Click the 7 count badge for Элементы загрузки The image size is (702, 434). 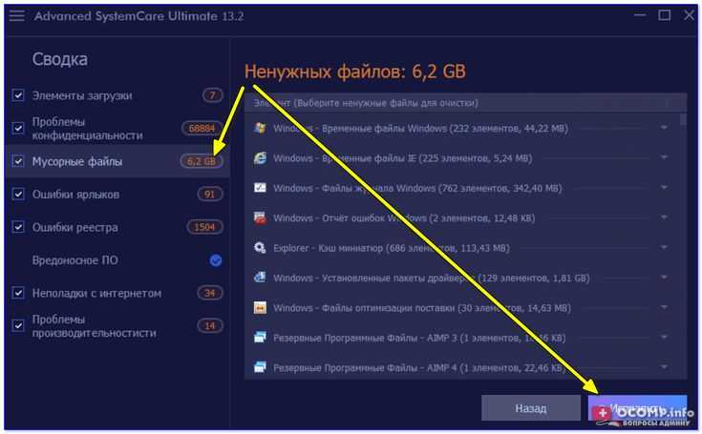point(212,95)
